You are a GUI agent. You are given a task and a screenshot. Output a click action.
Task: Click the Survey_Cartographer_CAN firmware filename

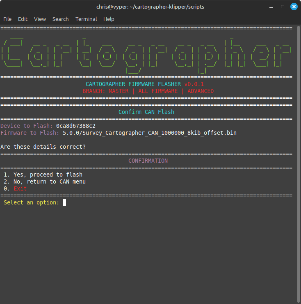149,133
